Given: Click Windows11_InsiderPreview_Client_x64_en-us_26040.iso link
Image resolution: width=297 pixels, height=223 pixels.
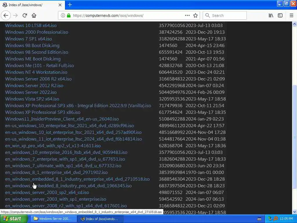Looking at the screenshot, I should [x=62, y=119].
